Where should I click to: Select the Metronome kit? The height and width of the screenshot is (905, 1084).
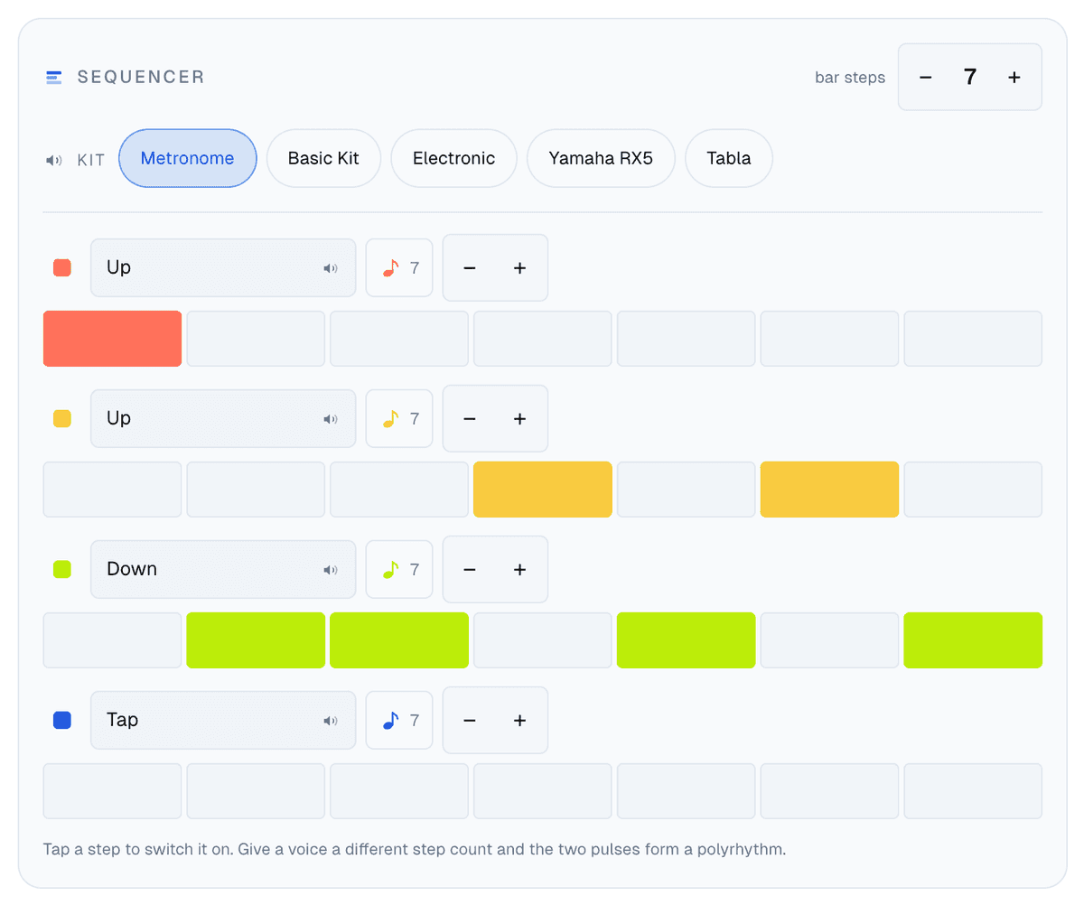coord(188,159)
